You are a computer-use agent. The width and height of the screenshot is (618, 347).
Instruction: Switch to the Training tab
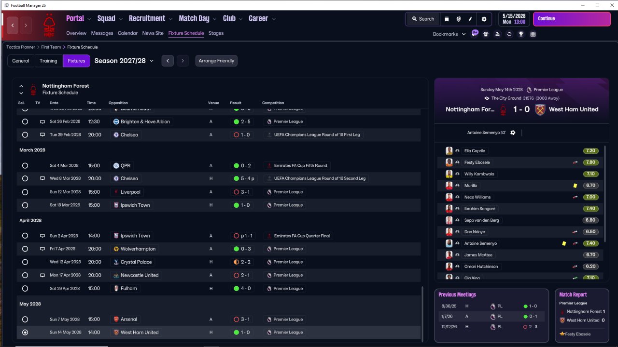click(x=48, y=61)
